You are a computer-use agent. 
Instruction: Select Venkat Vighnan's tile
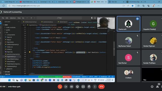point(152,41)
